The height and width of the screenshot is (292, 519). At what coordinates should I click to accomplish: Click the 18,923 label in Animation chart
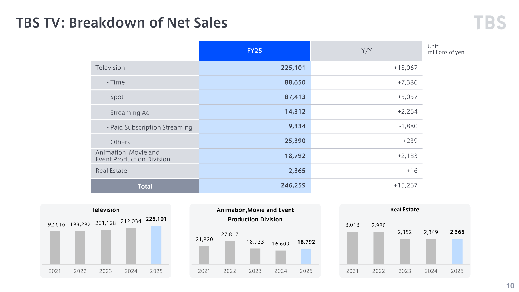click(255, 242)
